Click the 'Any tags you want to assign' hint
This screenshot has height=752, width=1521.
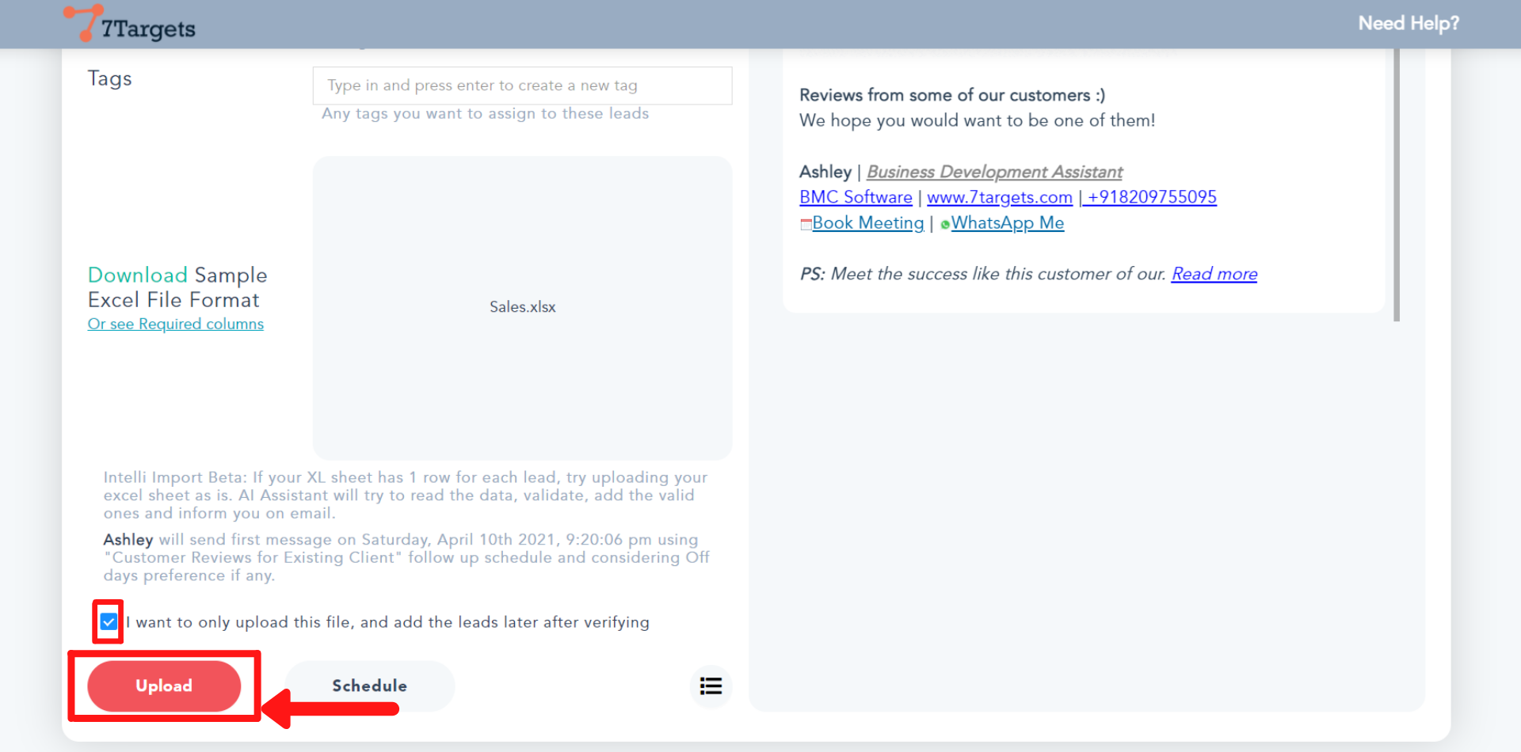tap(485, 113)
